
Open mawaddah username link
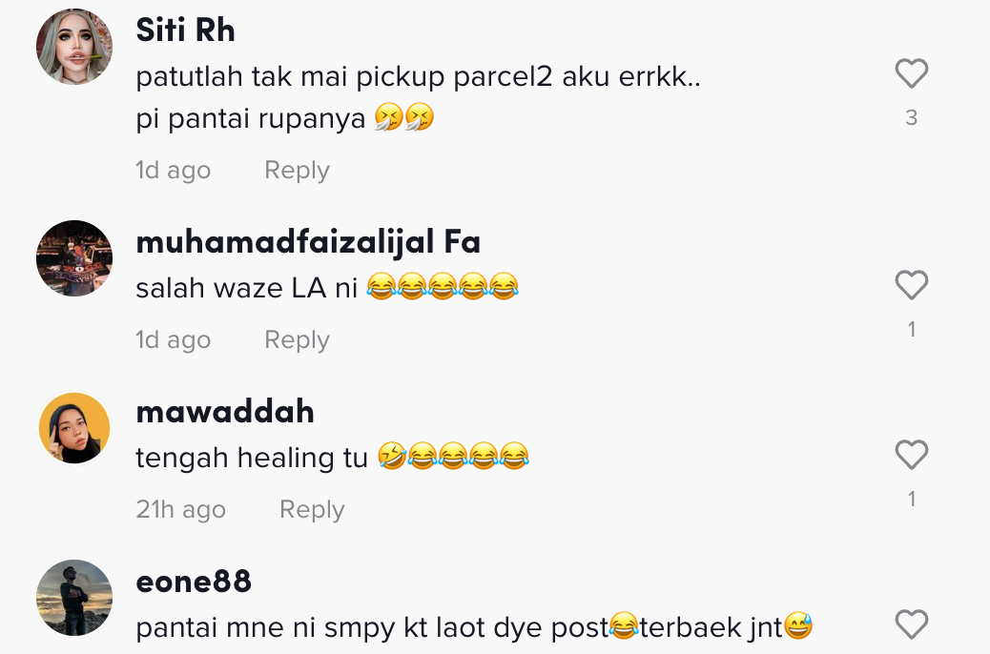pyautogui.click(x=225, y=412)
